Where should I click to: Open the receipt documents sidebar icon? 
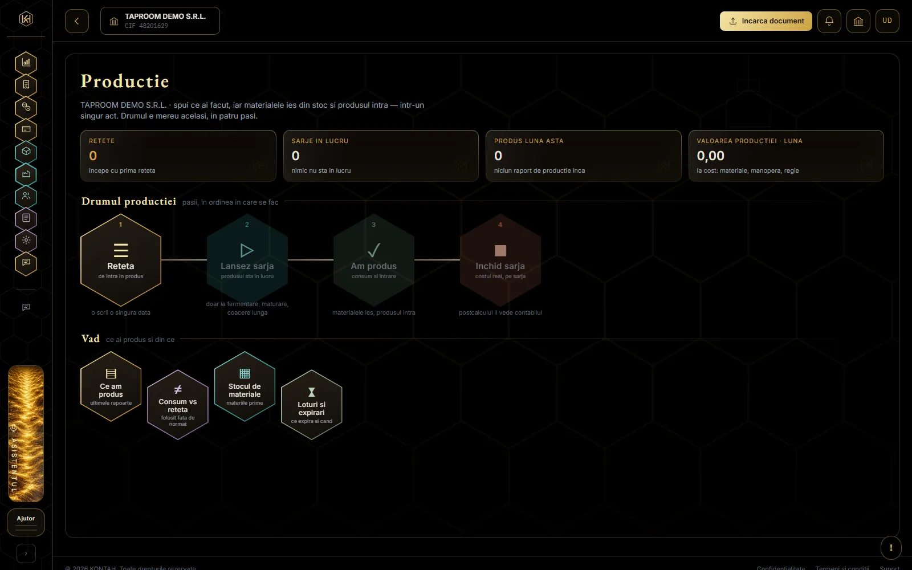[x=26, y=85]
